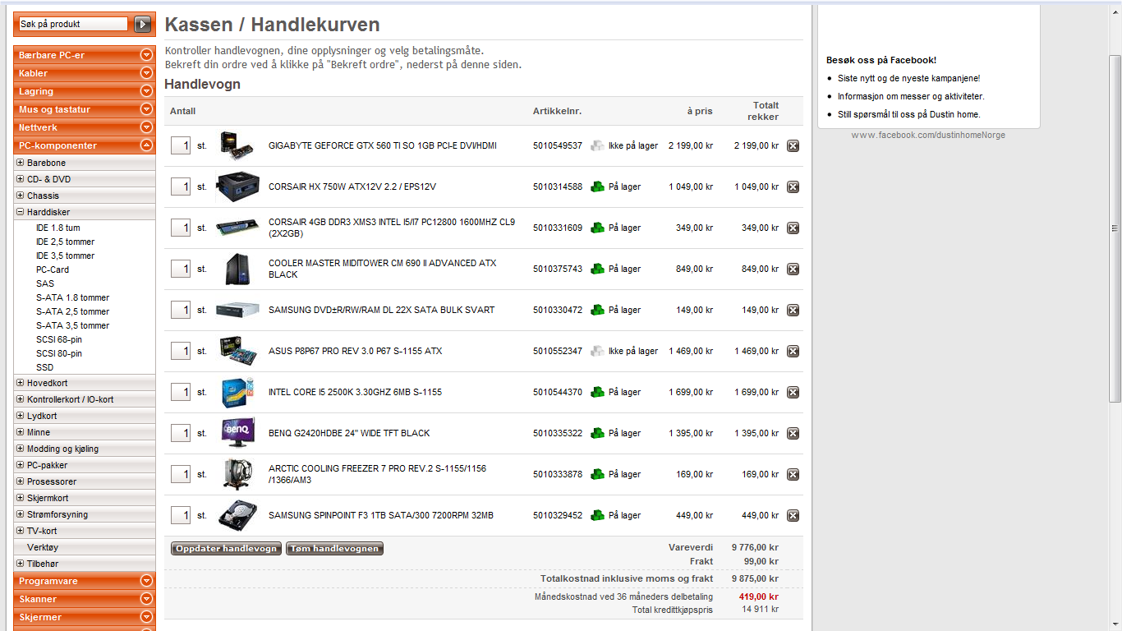This screenshot has width=1122, height=631.
Task: Click the search go arrow button
Action: click(143, 25)
